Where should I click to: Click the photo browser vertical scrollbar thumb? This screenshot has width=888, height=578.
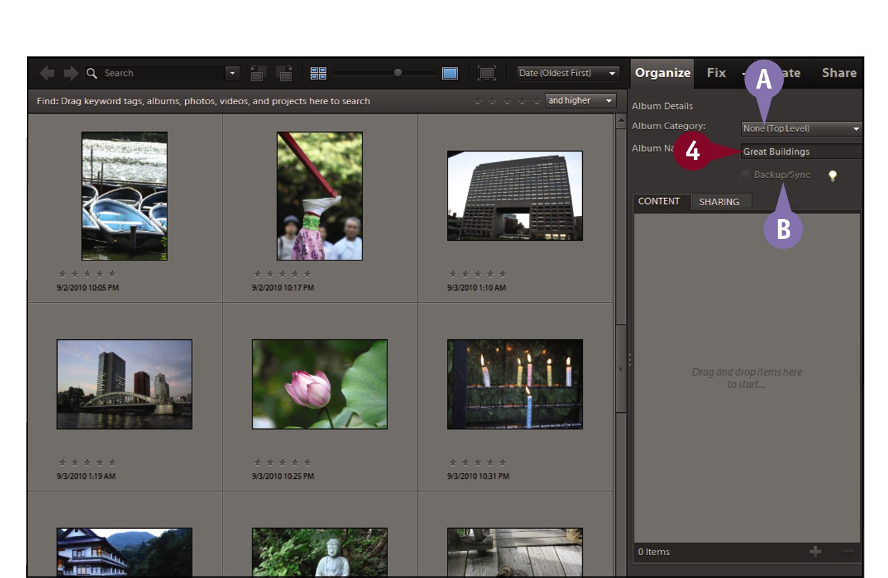point(620,367)
